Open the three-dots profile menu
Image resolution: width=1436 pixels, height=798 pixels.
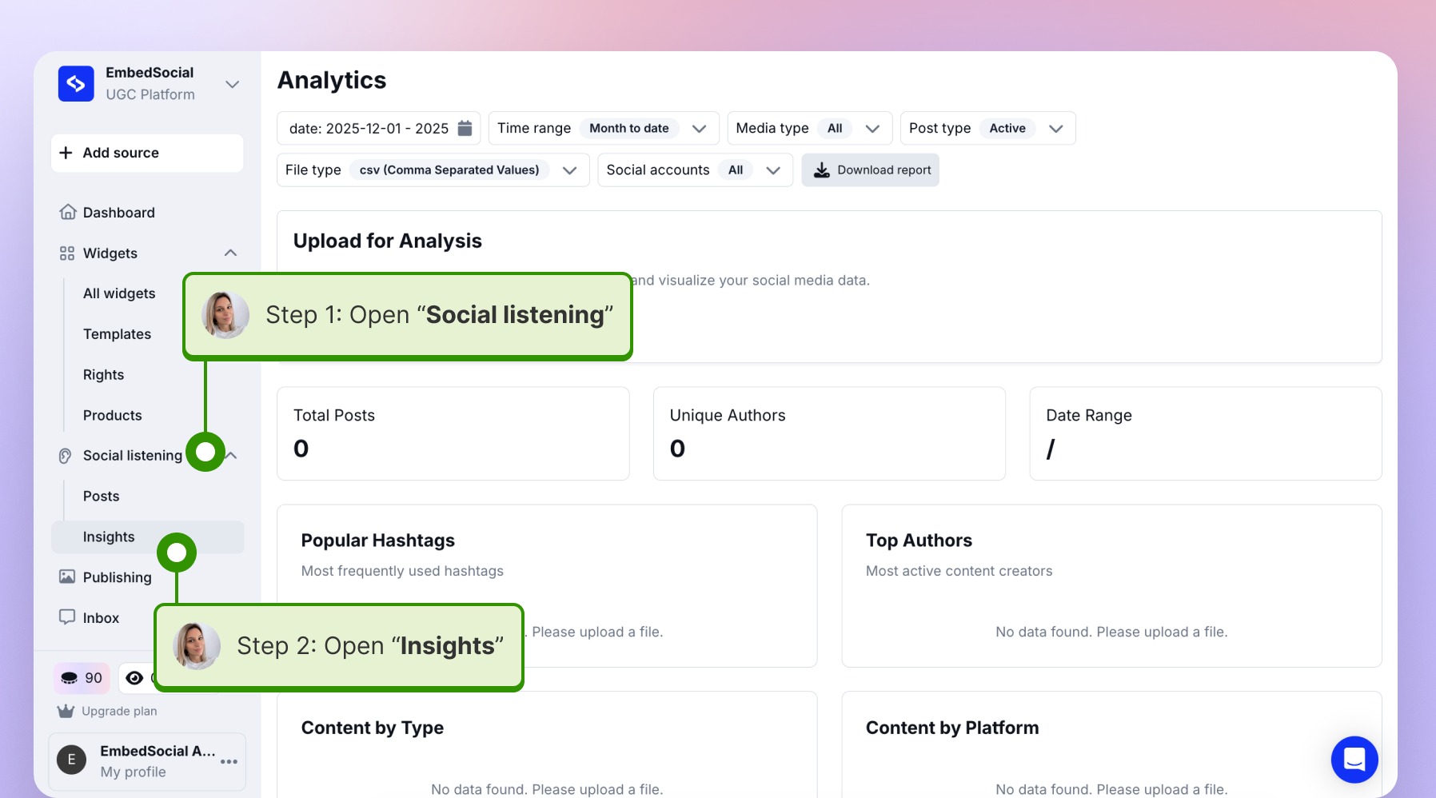[x=229, y=761]
